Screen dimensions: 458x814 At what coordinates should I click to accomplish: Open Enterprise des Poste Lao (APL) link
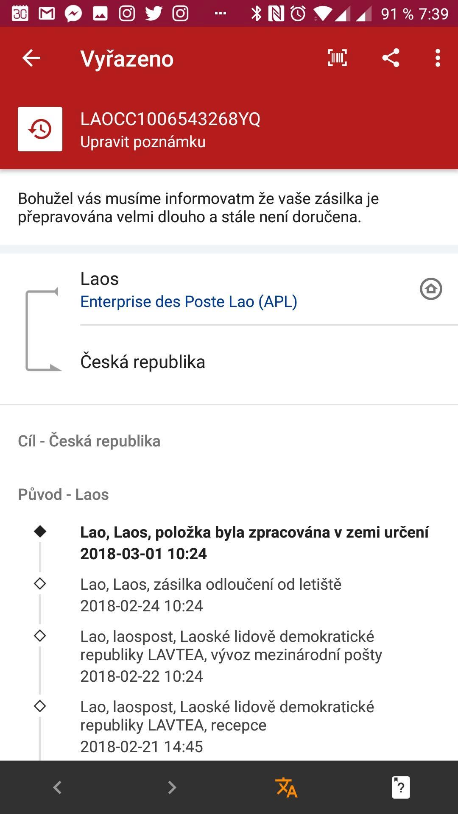189,301
